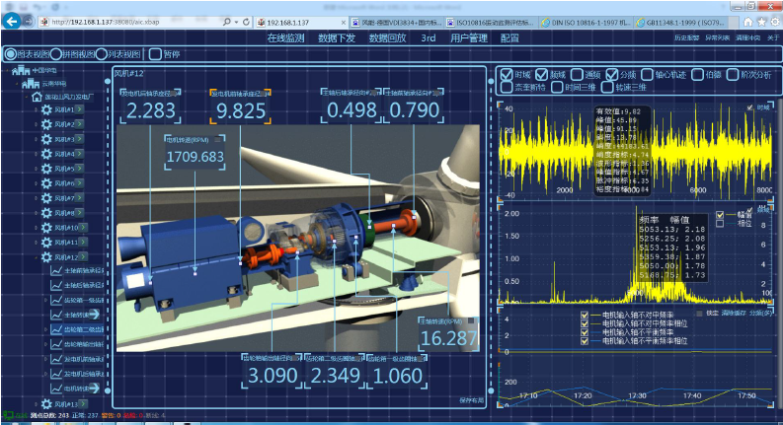Click the browser back arrow button
This screenshot has width=783, height=425.
point(12,20)
